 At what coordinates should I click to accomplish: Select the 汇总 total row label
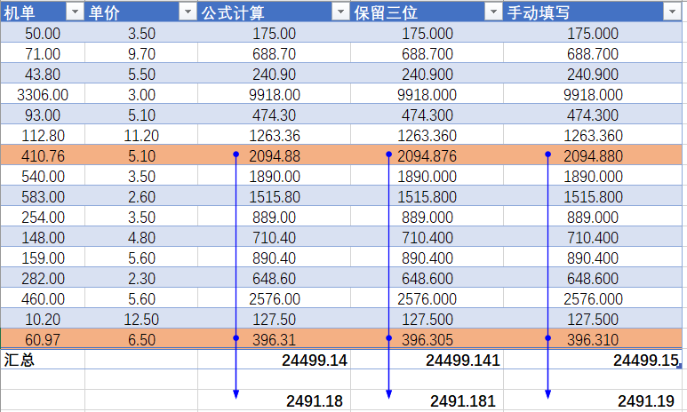click(x=43, y=360)
